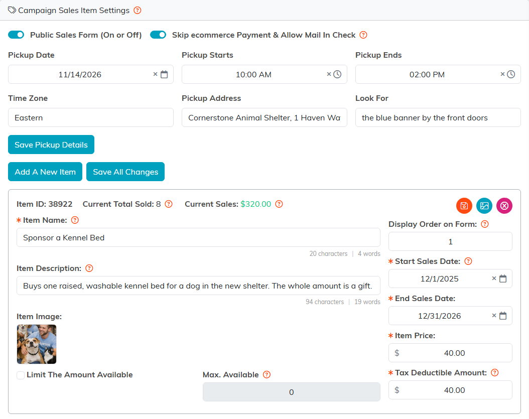
Task: Click the Look For field
Action: (x=438, y=118)
